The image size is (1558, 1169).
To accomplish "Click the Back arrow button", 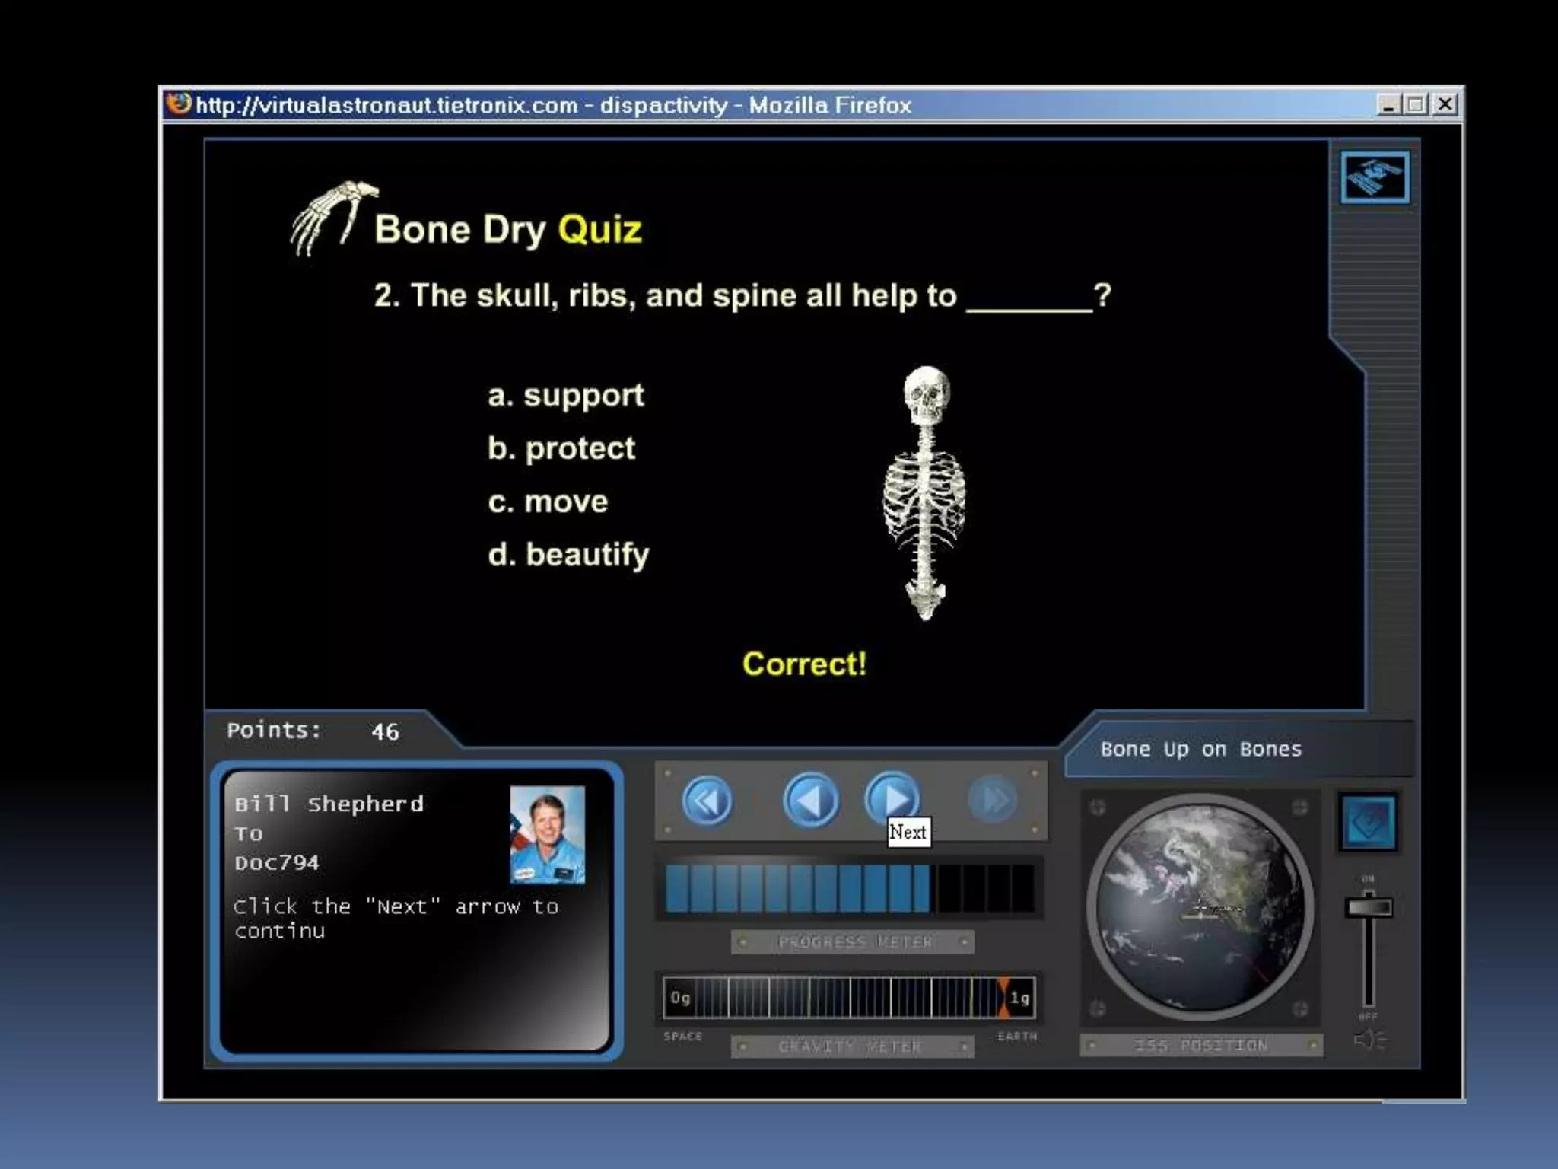I will click(811, 800).
